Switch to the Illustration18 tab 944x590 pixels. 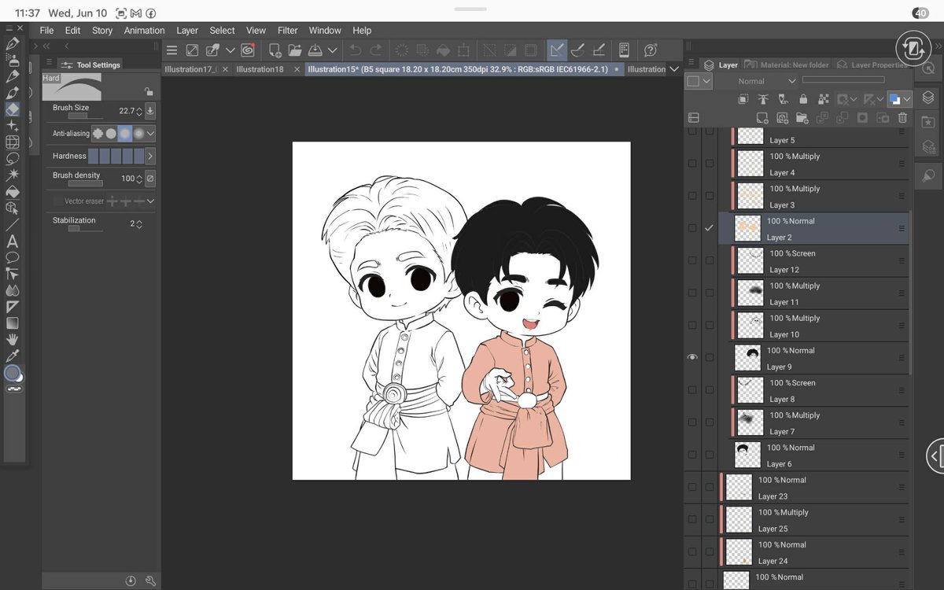(260, 69)
